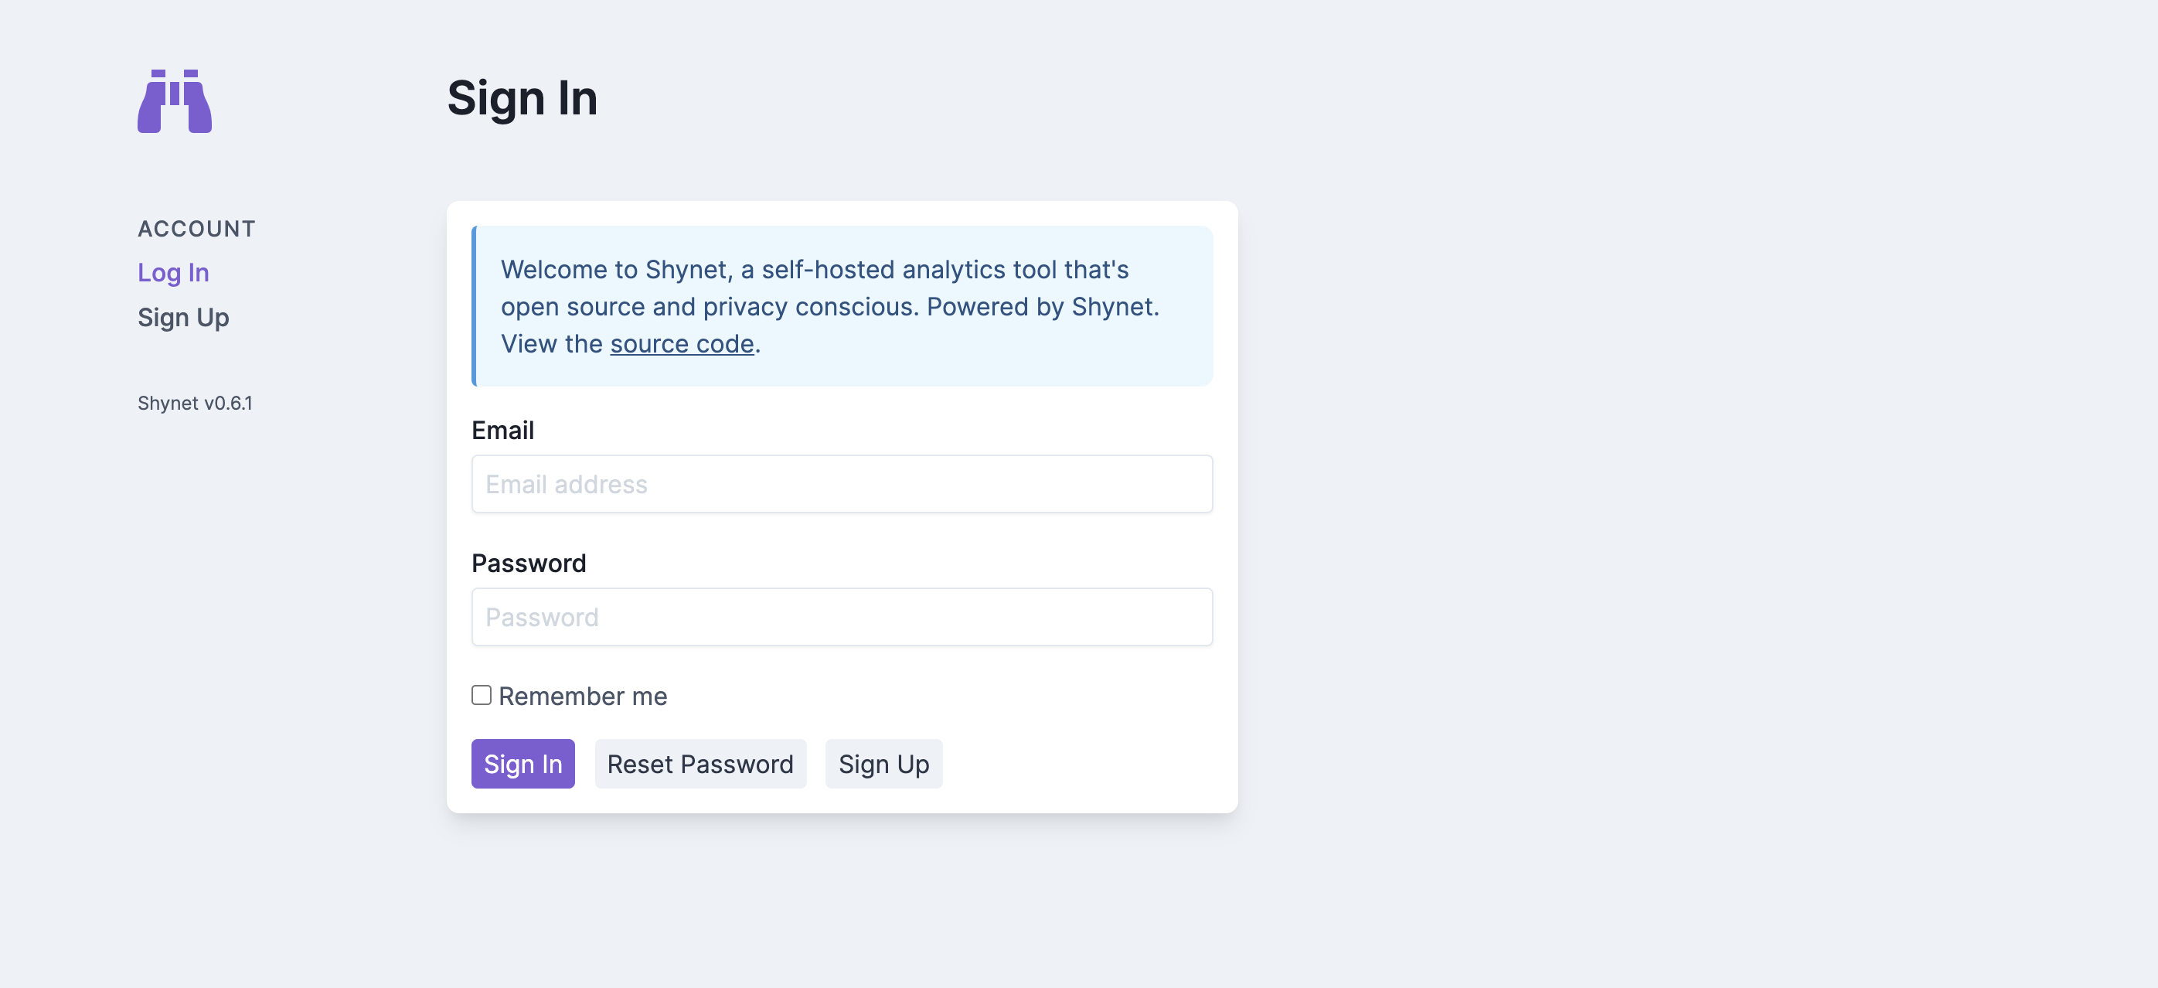Screen dimensions: 2158x988
Task: Select Sign Up in the Account sidebar
Action: (x=182, y=317)
